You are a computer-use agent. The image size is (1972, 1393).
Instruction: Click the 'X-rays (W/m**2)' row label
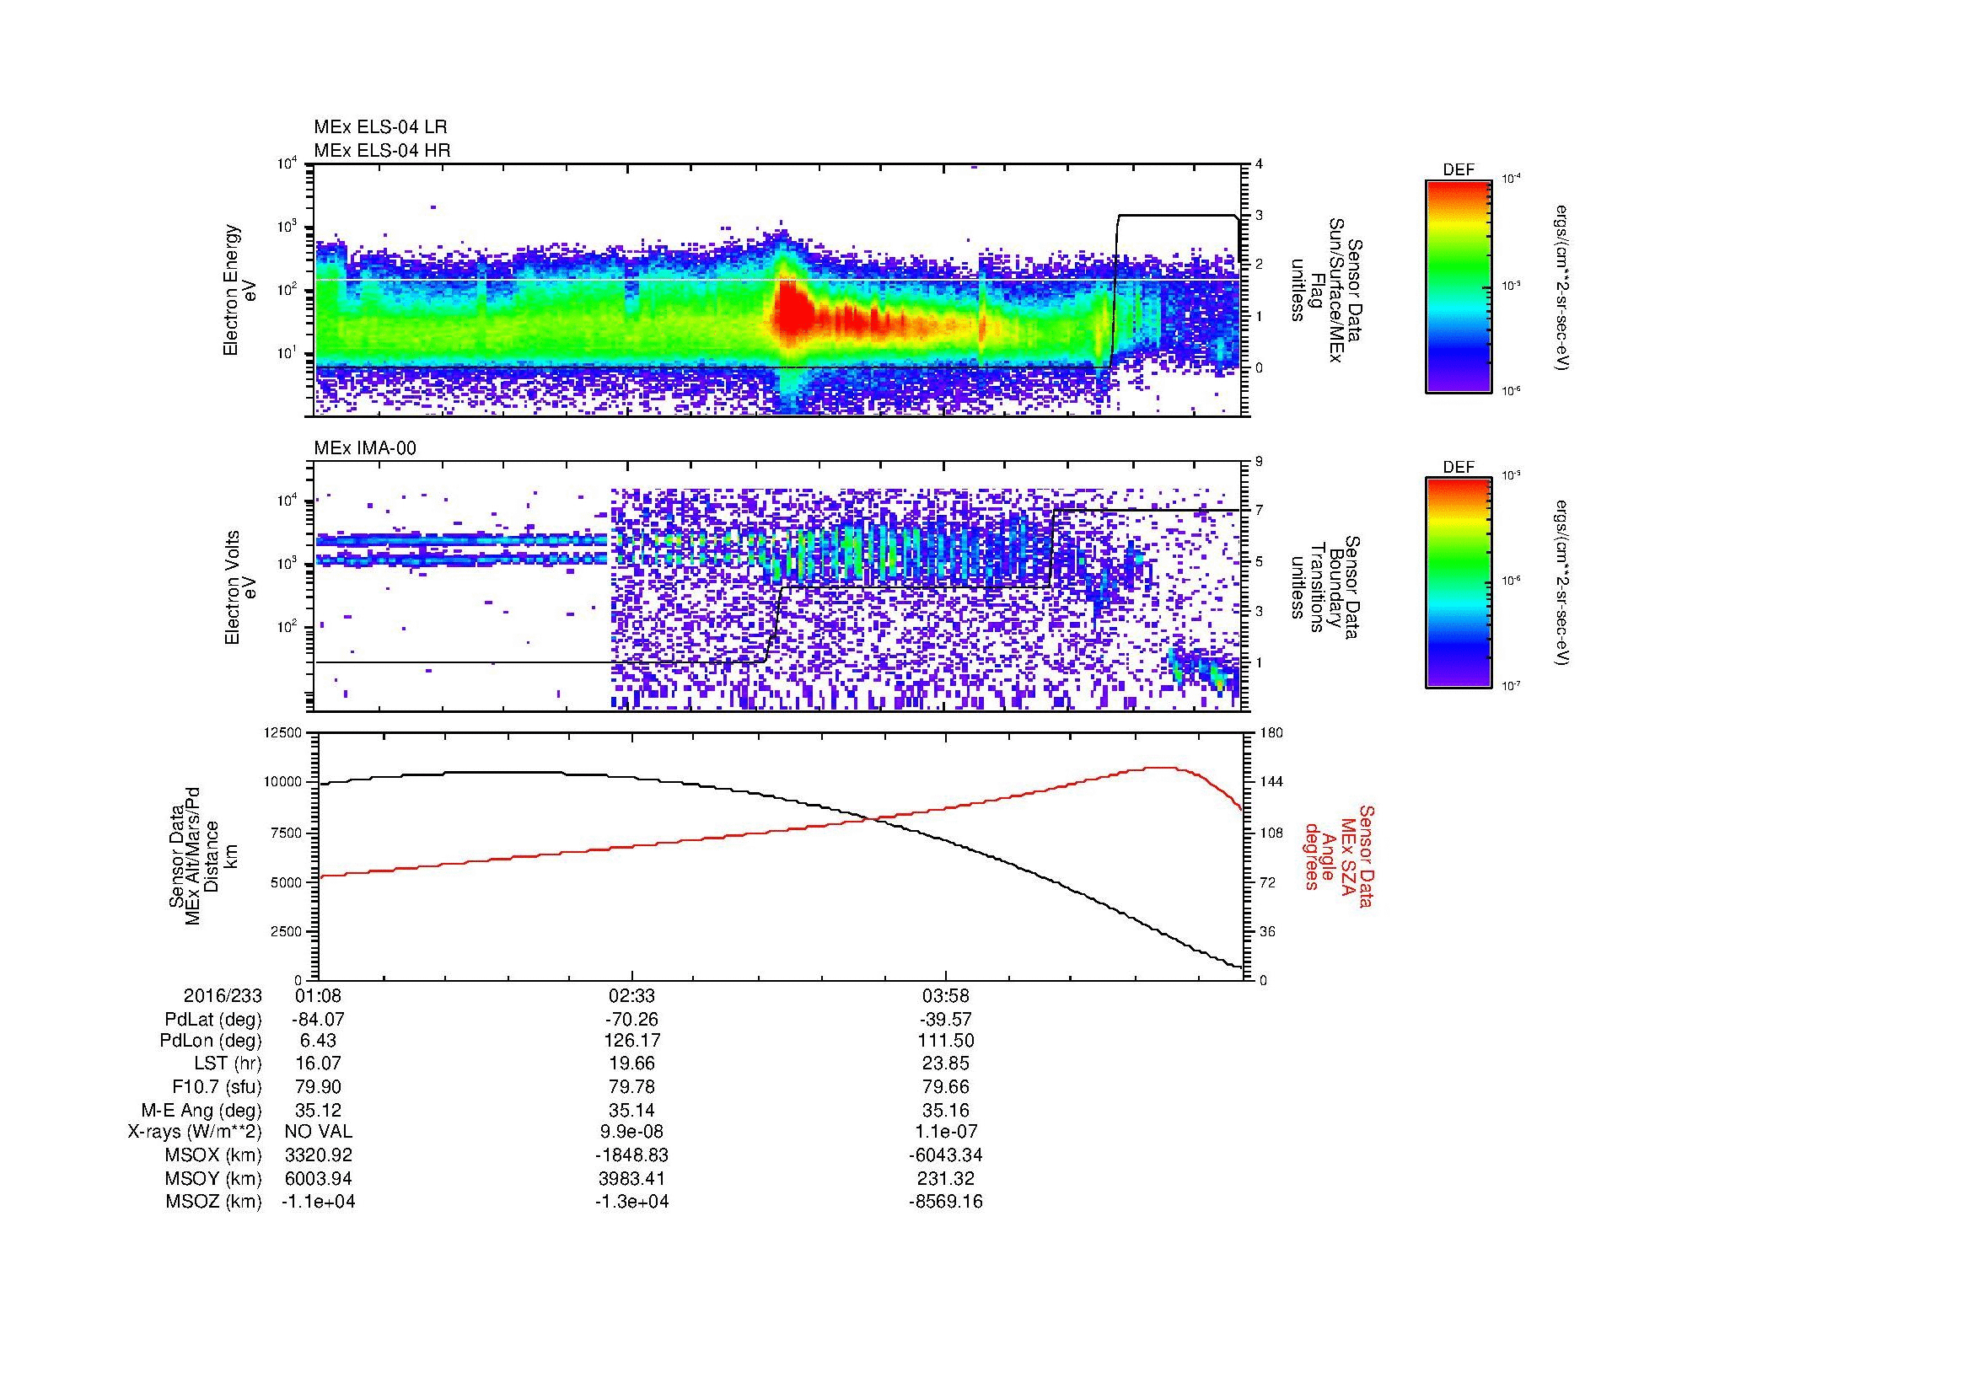click(195, 1132)
